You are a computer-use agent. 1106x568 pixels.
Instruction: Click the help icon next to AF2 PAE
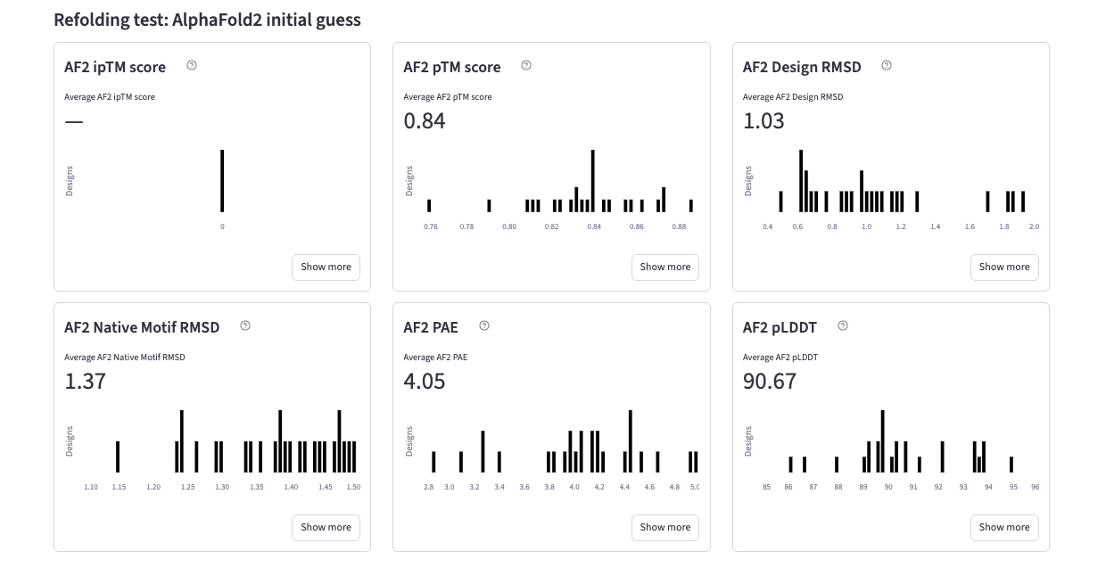[x=483, y=325]
